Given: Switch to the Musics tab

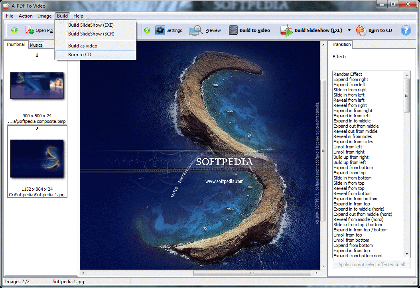Looking at the screenshot, I should tap(36, 45).
